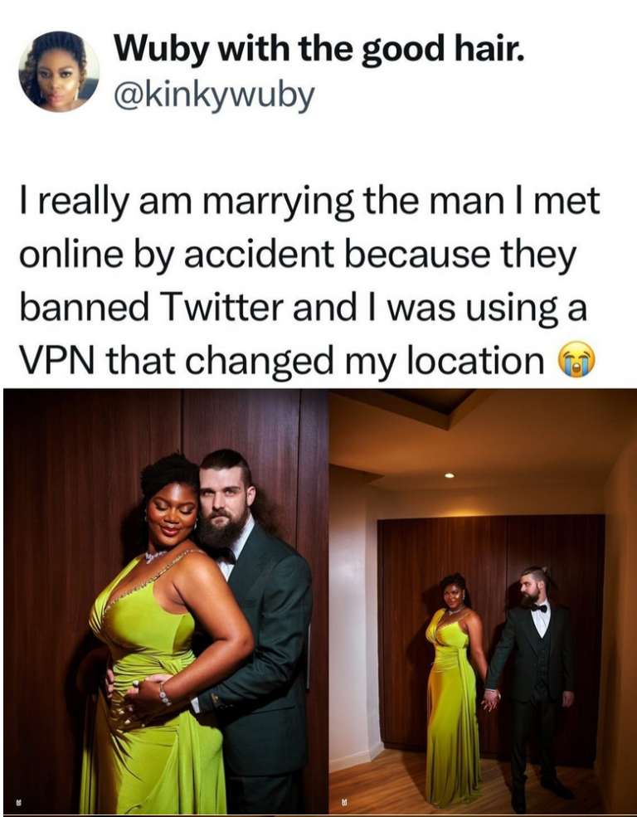
Task: Open the left close-up couple photo
Action: point(166,601)
